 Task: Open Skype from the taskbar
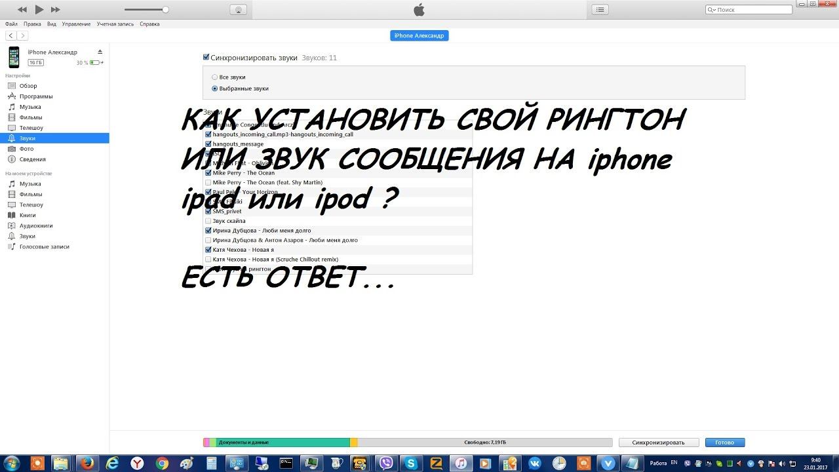[412, 463]
